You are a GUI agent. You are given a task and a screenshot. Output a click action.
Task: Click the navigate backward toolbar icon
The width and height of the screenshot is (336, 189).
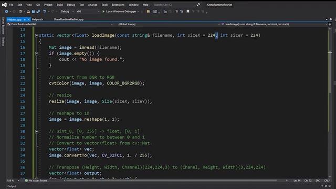coord(6,12)
